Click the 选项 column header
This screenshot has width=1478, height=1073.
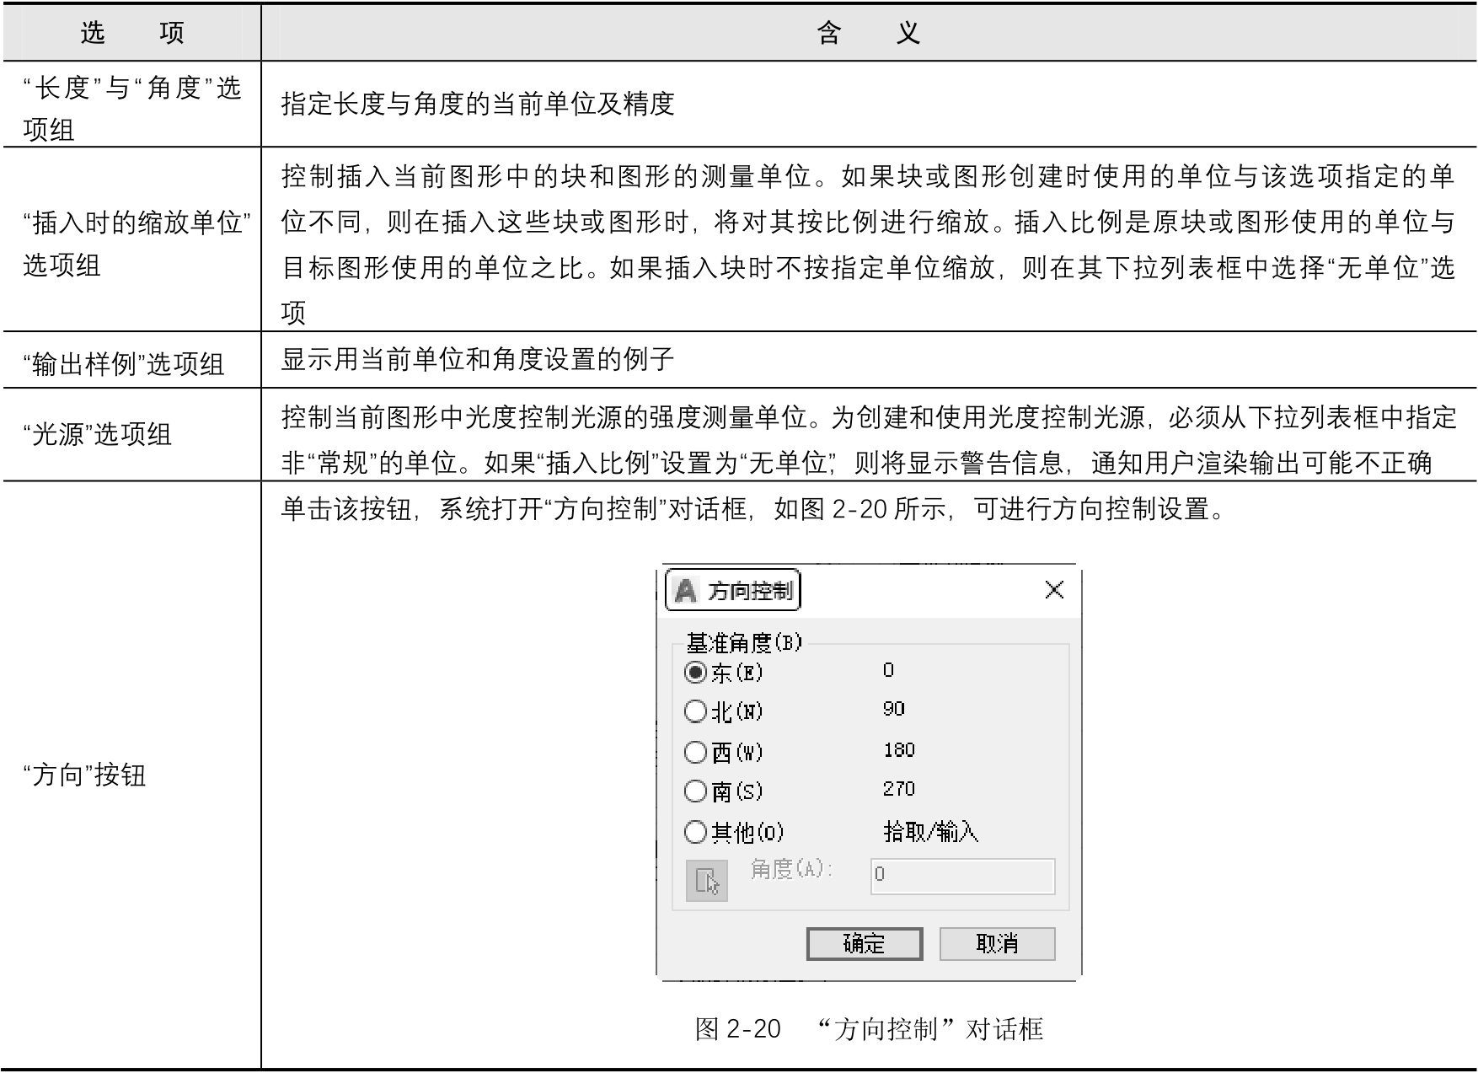(132, 33)
